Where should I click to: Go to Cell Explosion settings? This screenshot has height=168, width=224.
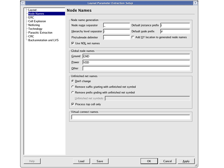(37, 21)
